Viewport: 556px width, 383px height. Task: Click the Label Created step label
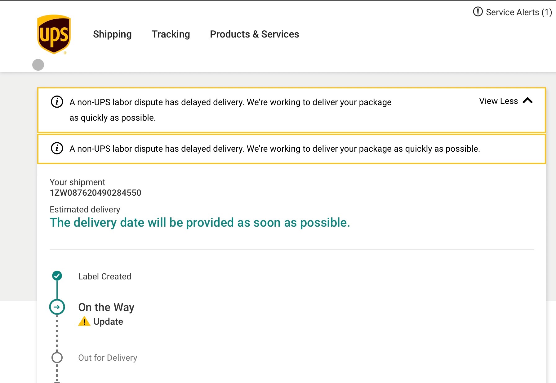[105, 276]
